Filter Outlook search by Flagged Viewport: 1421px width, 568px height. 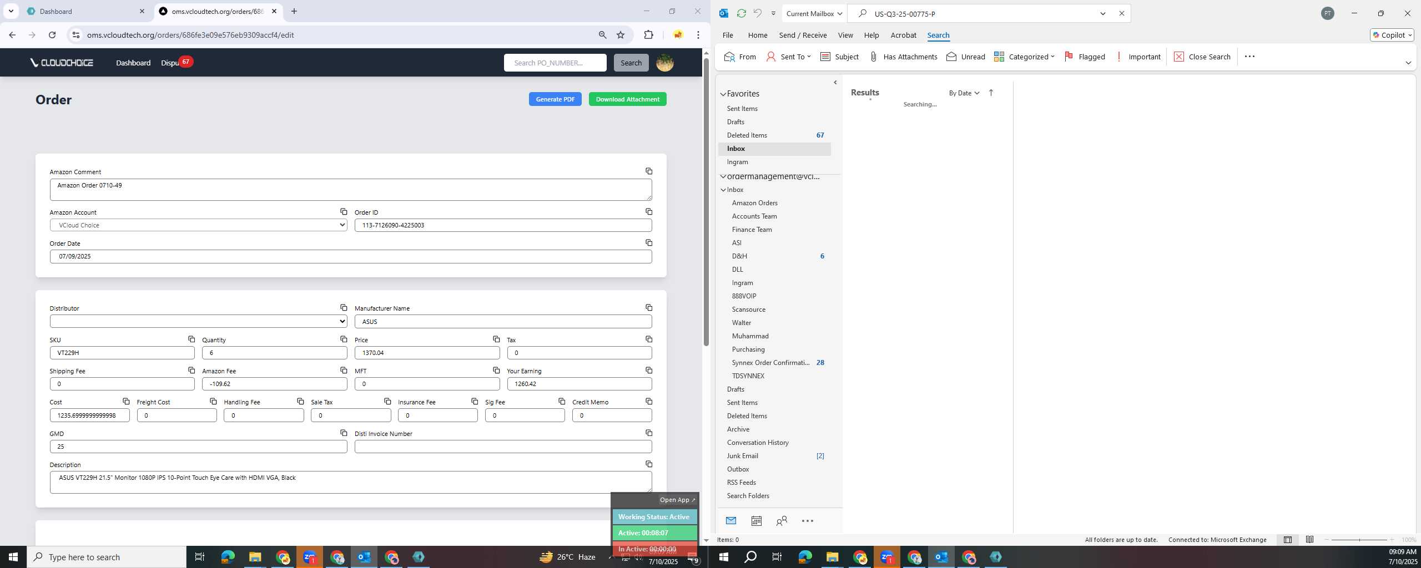tap(1085, 57)
